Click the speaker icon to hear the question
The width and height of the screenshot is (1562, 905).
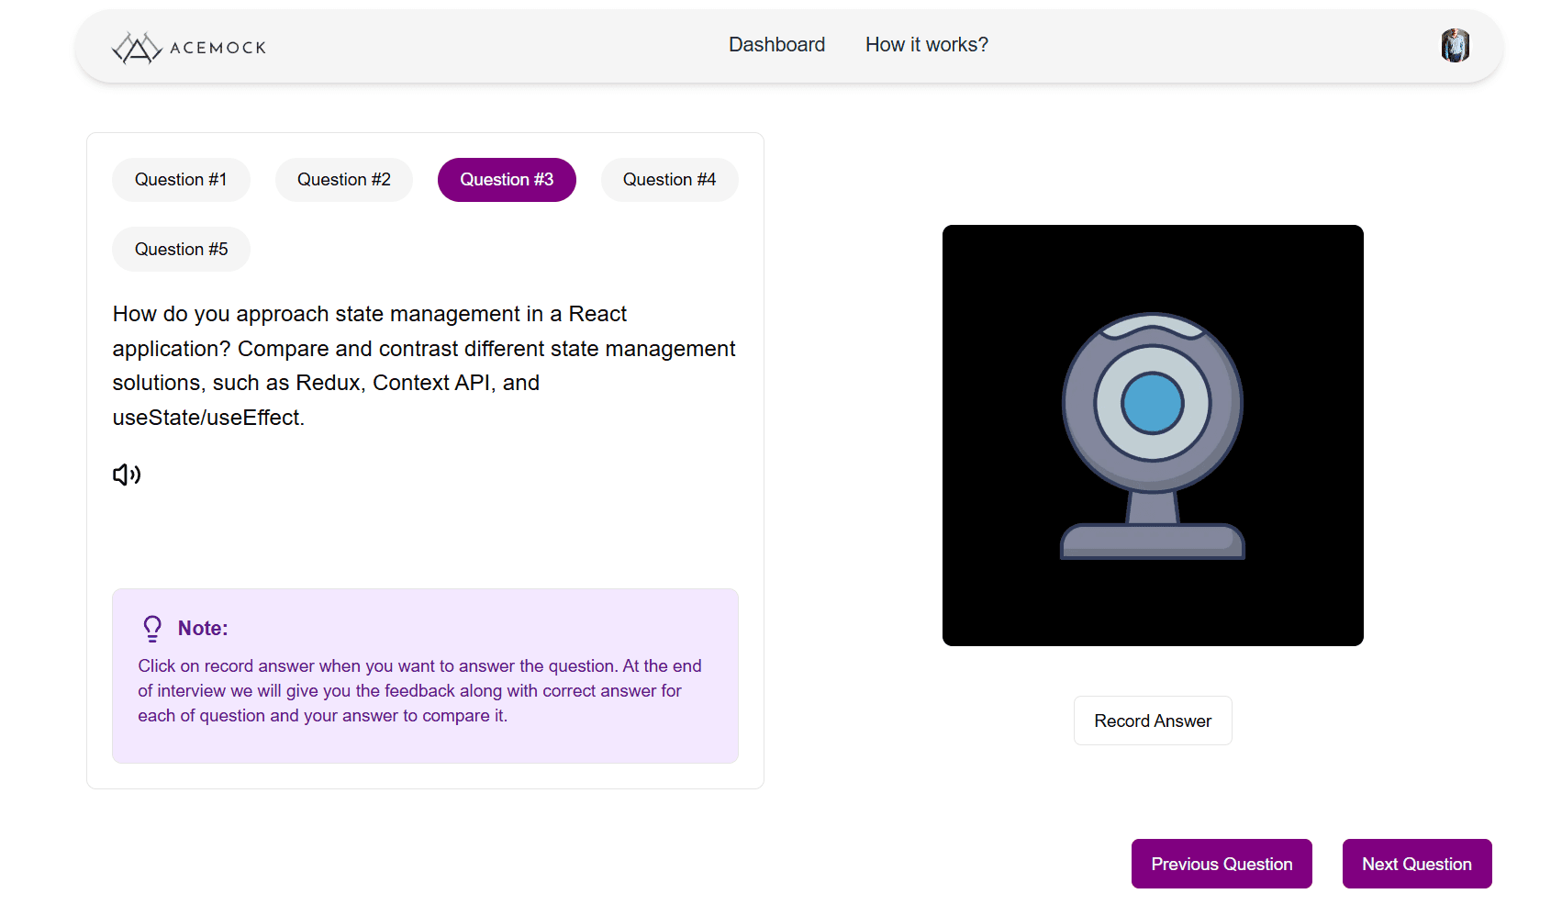(x=127, y=474)
